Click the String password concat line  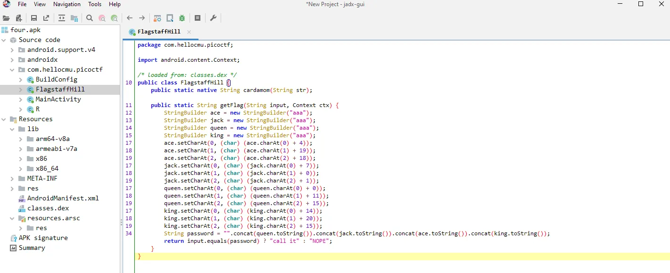coord(357,233)
